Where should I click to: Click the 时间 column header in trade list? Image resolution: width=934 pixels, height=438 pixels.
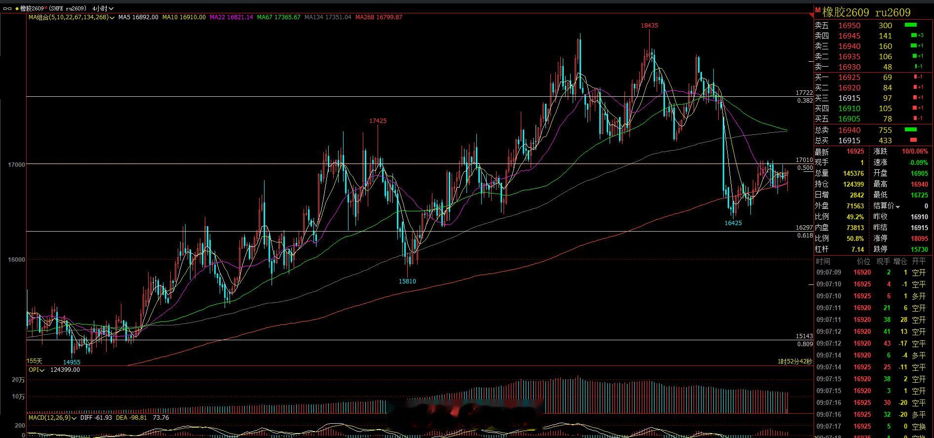pos(823,261)
